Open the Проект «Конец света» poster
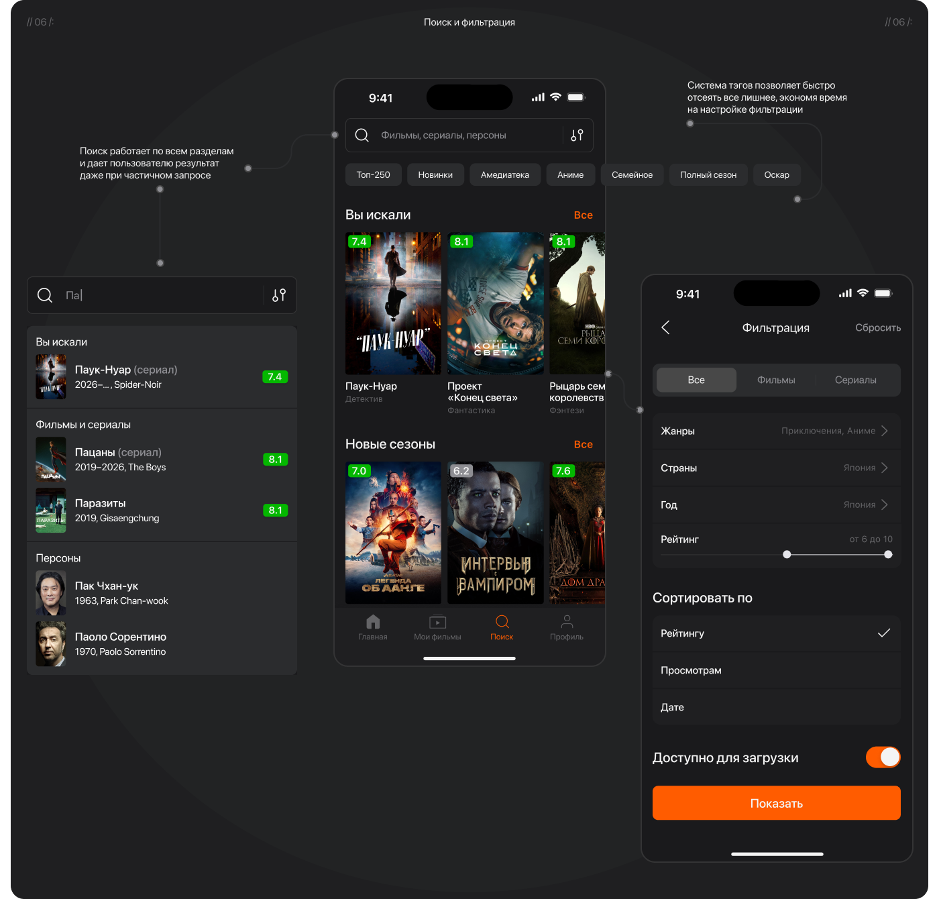 point(496,303)
